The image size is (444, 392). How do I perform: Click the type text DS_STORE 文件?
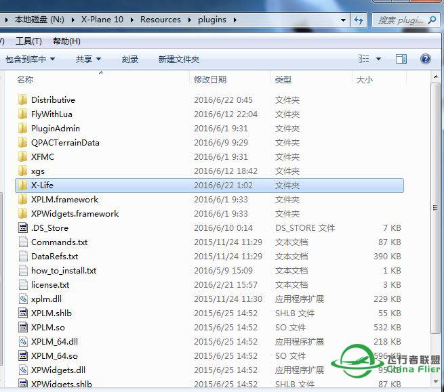[305, 227]
